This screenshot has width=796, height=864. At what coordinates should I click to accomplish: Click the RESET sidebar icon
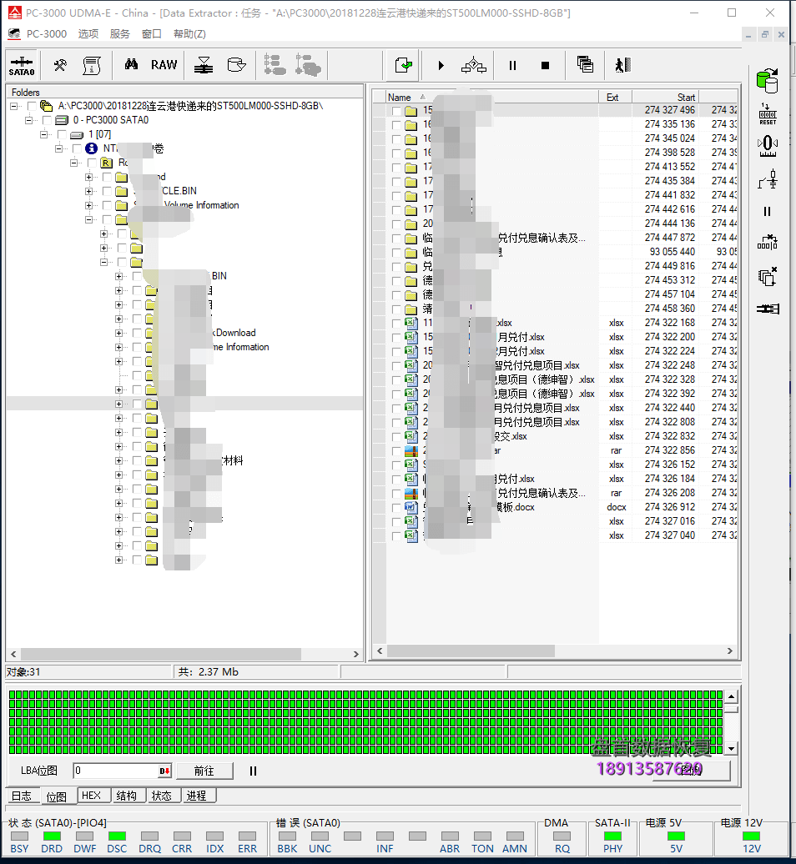click(768, 114)
